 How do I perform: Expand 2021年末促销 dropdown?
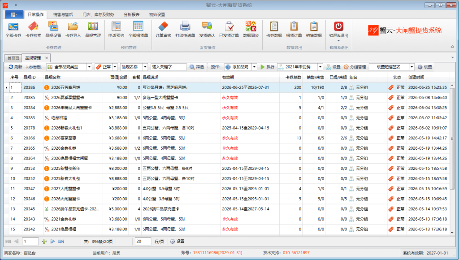[x=320, y=67]
